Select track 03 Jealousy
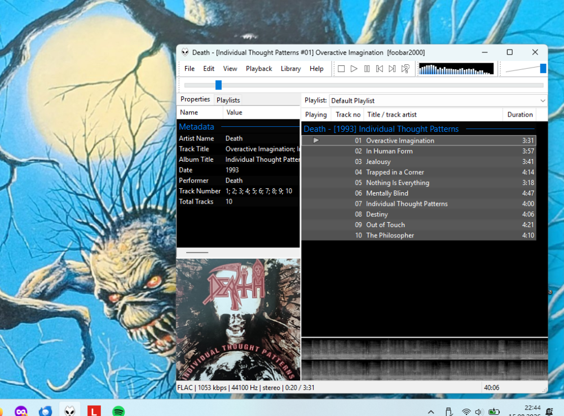Screen dimensions: 564x416 [418, 162]
